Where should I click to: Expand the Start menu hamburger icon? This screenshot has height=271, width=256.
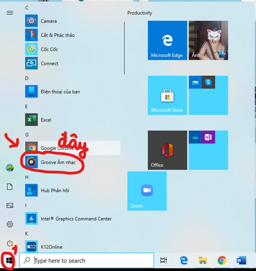click(10, 13)
